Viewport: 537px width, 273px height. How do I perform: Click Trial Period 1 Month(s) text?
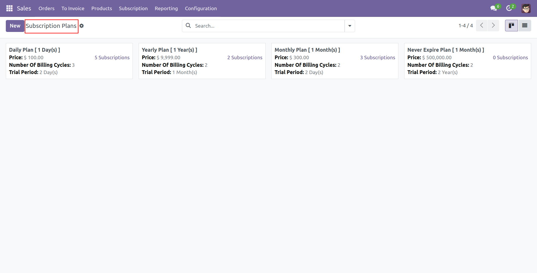pos(169,72)
